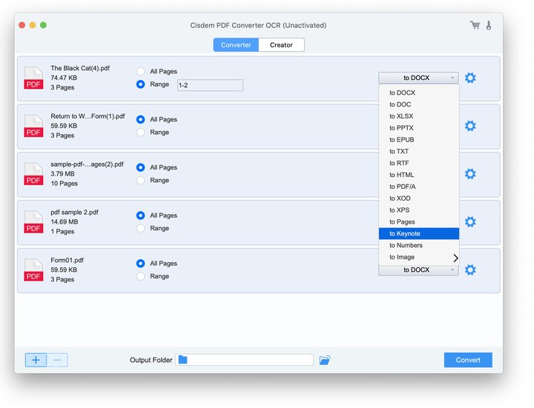This screenshot has width=534, height=408.
Task: Expand the to Image submenu arrow
Action: (455, 258)
